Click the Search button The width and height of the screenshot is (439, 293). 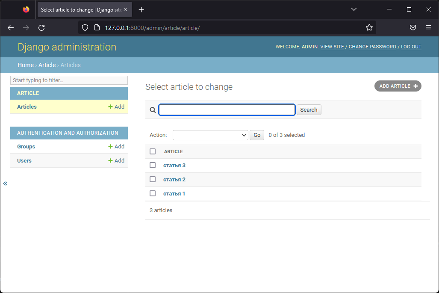click(309, 110)
